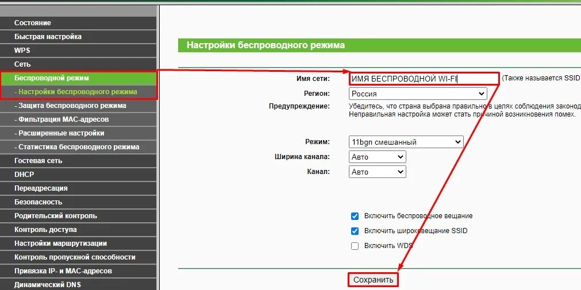
Task: Enable the Включить WDS checkbox
Action: [x=355, y=246]
